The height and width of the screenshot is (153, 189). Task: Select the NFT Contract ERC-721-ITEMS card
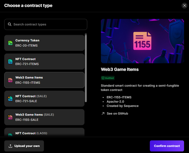(x=44, y=61)
